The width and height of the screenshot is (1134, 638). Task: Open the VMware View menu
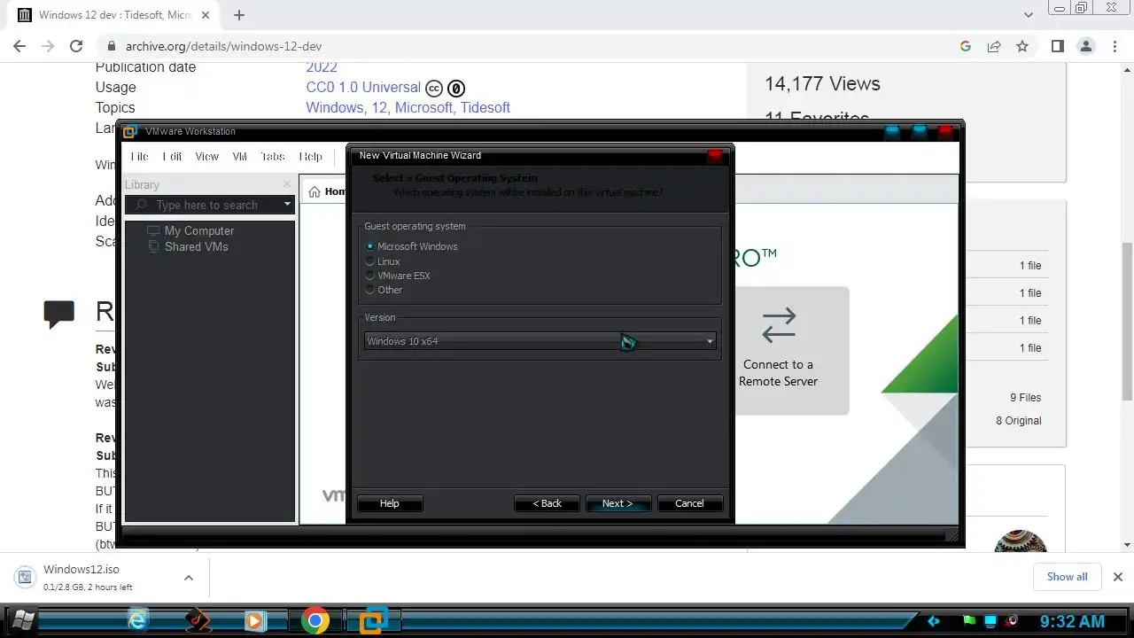(x=206, y=156)
